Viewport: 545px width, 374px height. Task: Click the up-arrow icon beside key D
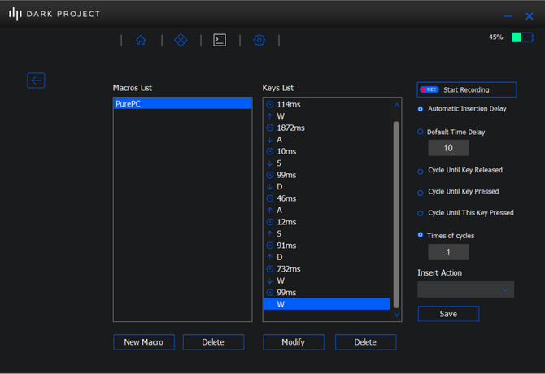coord(270,257)
